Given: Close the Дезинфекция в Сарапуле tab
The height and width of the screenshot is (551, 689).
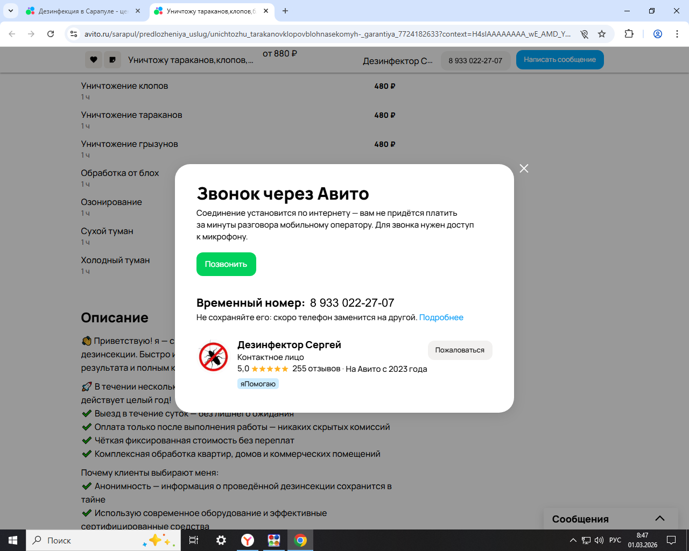Looking at the screenshot, I should (138, 11).
